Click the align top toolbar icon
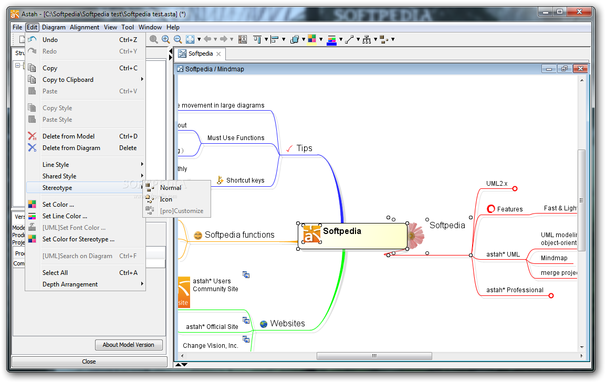Screen dimensions: 606x383 point(257,39)
